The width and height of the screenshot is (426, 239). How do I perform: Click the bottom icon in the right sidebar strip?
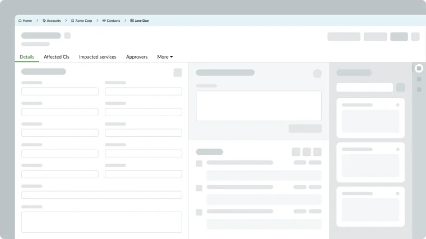pyautogui.click(x=419, y=89)
